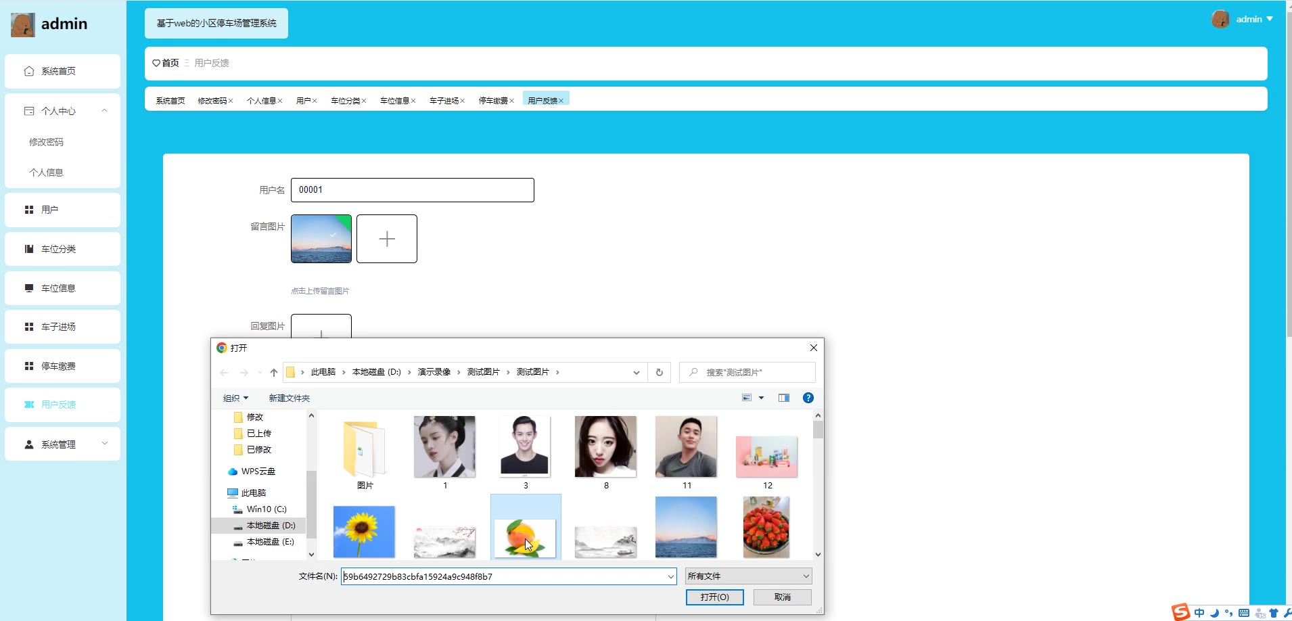Select the image file named 1
This screenshot has width=1292, height=621.
pyautogui.click(x=444, y=453)
